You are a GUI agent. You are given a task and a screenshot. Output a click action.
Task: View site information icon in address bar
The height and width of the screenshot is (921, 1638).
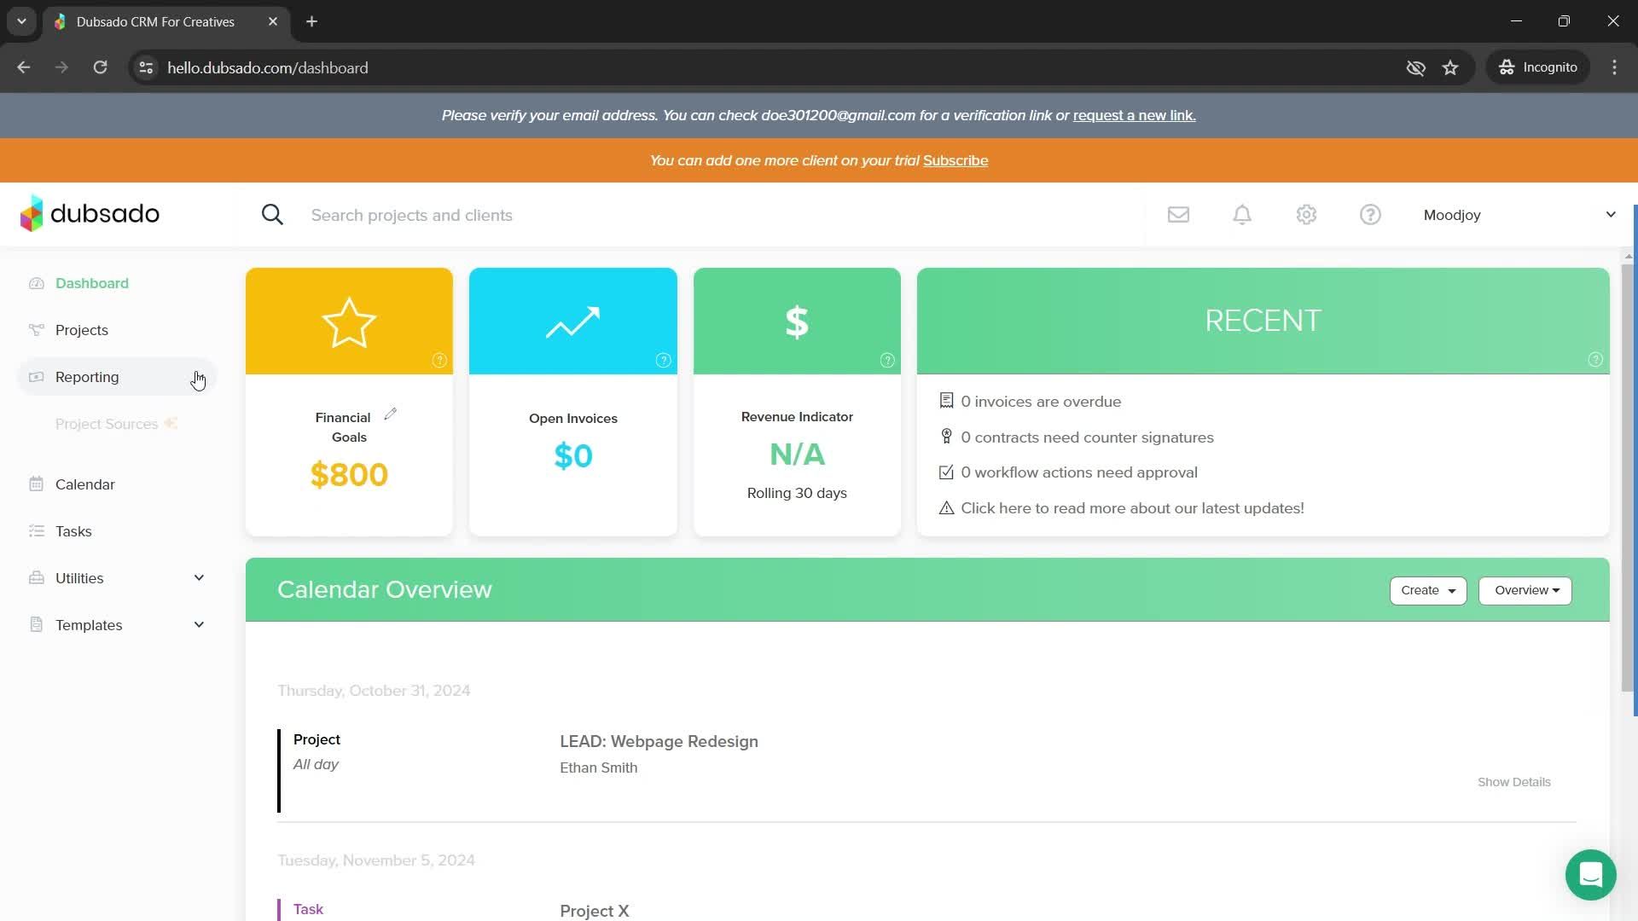pos(146,67)
